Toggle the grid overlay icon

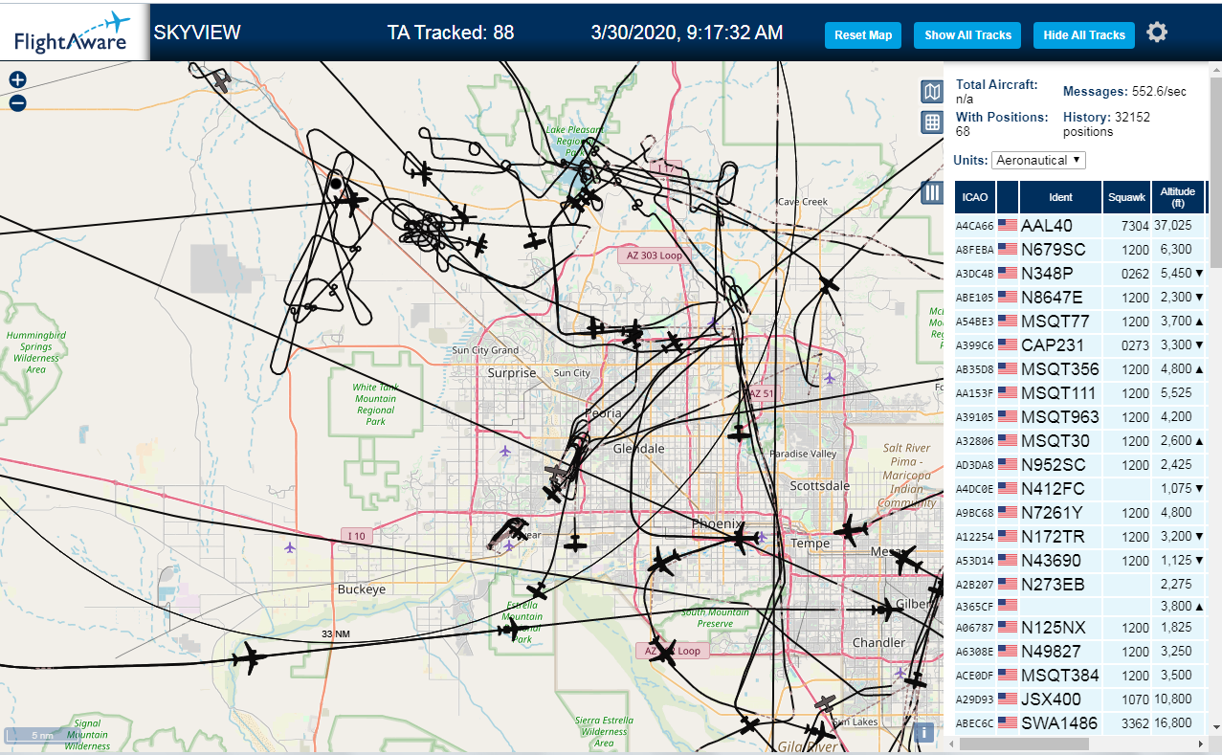(931, 122)
